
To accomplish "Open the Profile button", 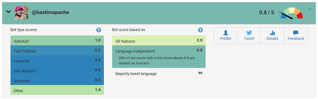I will click(x=225, y=35).
